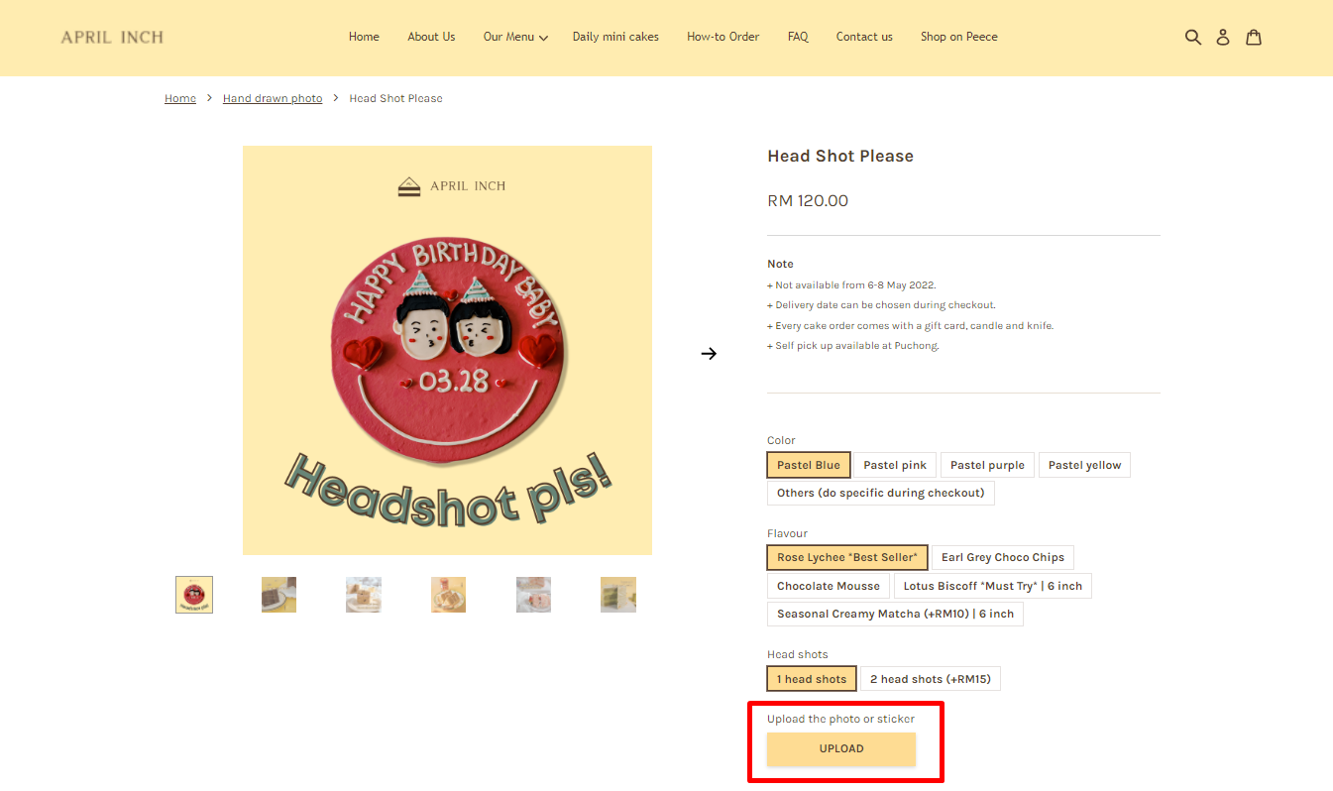Click the APRIL INCH site logo
The width and height of the screenshot is (1333, 791).
click(x=112, y=37)
